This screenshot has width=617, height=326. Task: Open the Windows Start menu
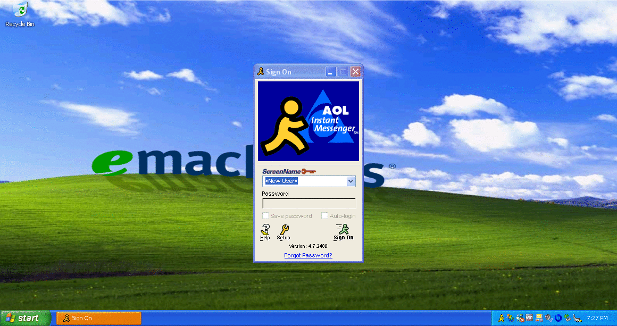point(23,318)
